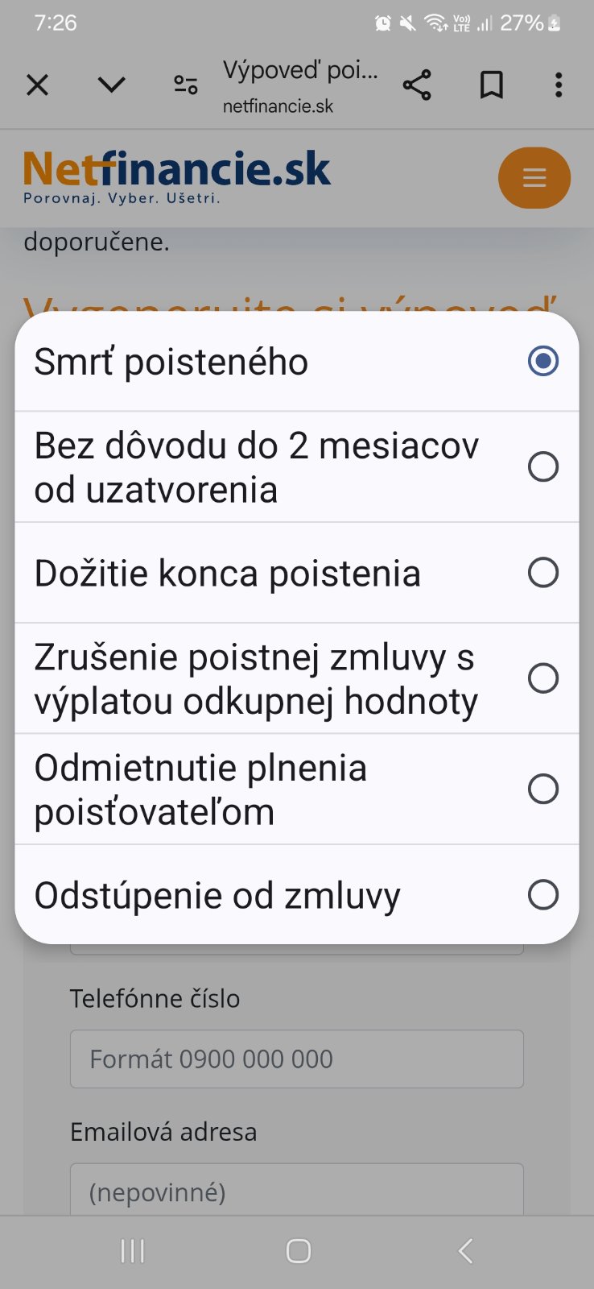The width and height of the screenshot is (594, 1289).
Task: Open orange hamburger menu button
Action: (x=534, y=177)
